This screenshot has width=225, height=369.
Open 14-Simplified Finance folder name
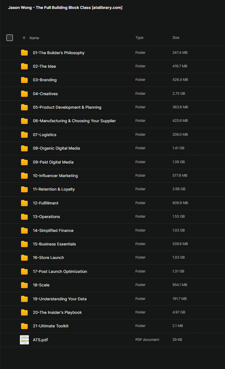click(53, 230)
